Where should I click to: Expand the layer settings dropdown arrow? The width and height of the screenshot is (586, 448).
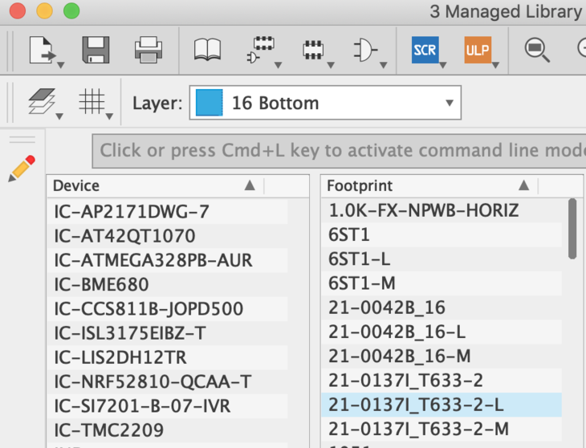click(x=59, y=116)
